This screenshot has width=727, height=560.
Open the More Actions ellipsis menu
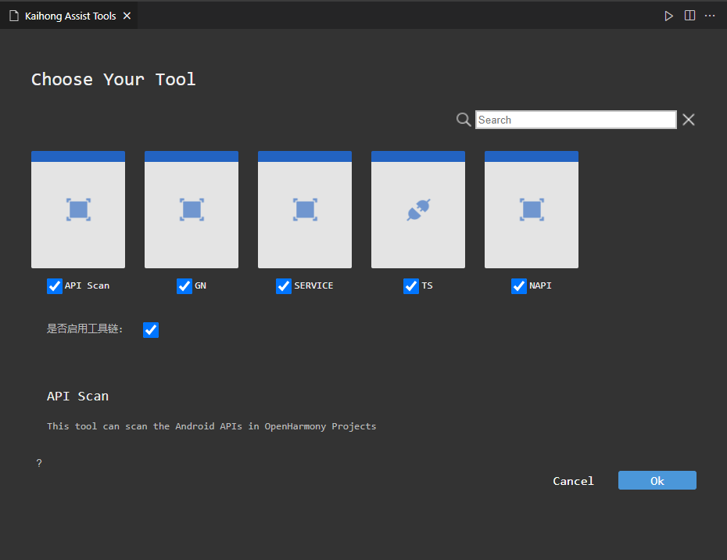click(710, 16)
